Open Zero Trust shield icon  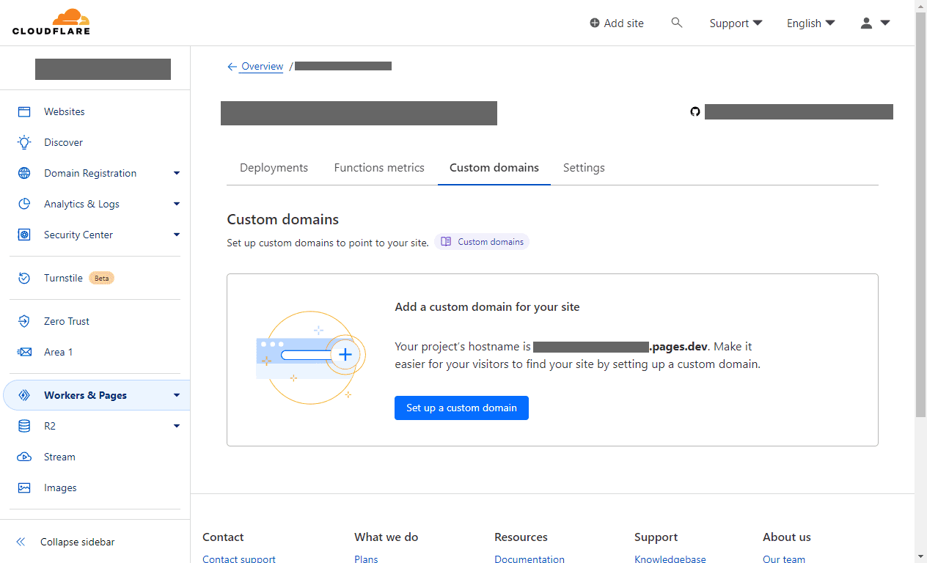(x=24, y=321)
